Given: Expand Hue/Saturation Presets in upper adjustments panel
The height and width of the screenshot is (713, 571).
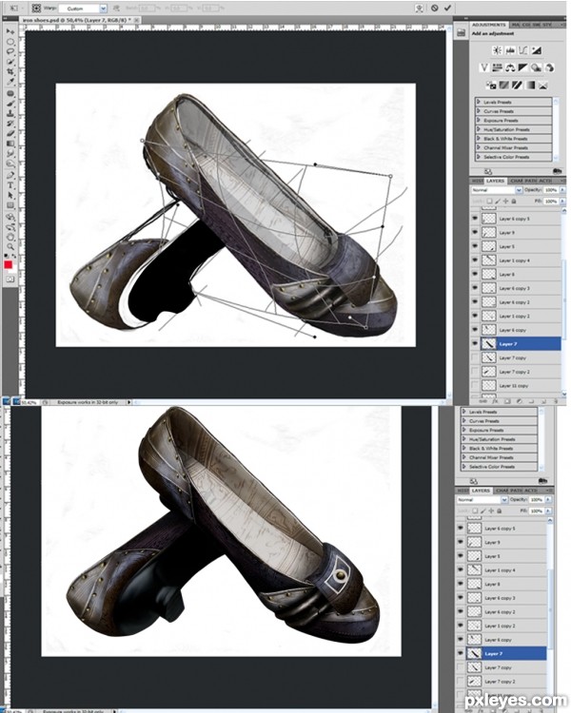Looking at the screenshot, I should (479, 129).
